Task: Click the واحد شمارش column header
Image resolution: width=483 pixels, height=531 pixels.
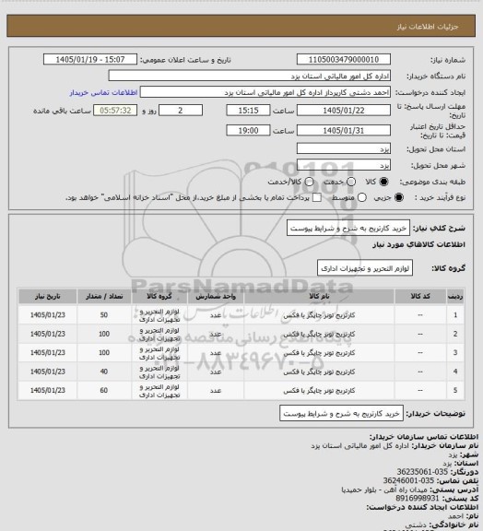Action: point(216,296)
